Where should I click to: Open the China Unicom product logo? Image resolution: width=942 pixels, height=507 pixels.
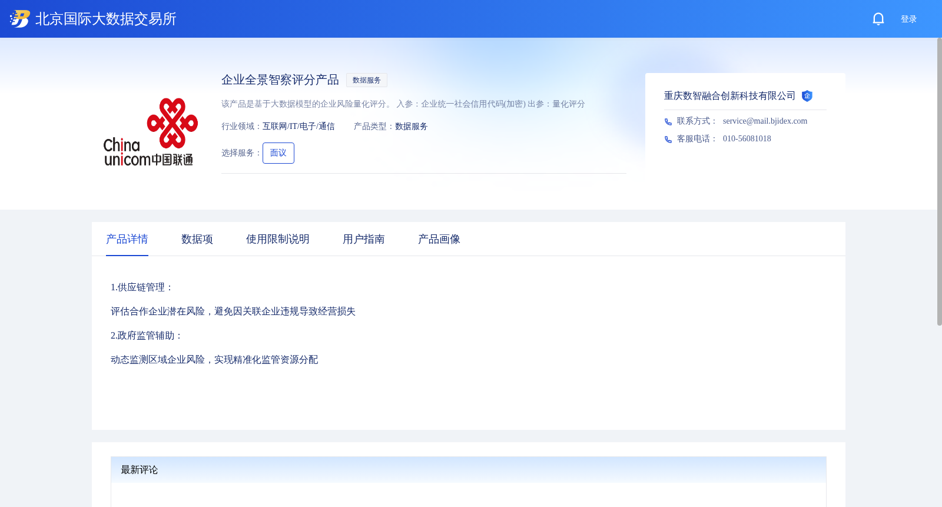[x=151, y=132]
